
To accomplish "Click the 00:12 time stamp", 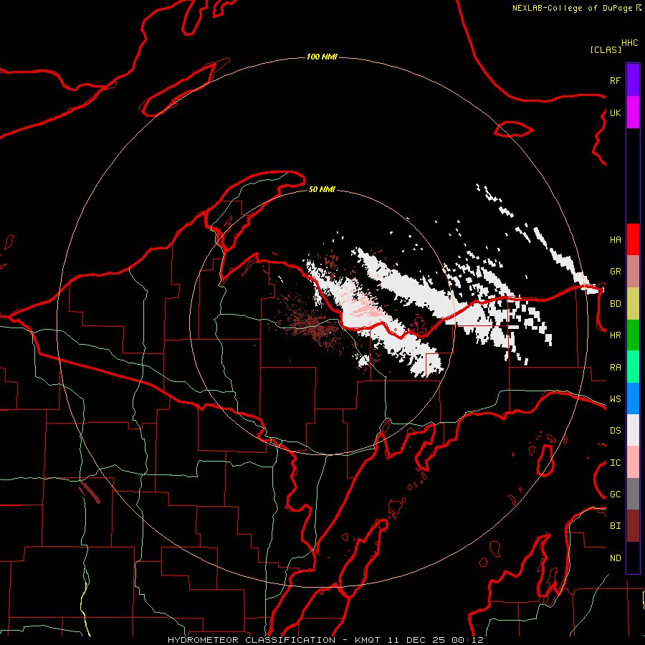I will point(467,640).
